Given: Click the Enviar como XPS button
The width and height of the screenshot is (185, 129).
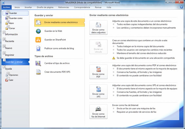Looking at the screenshot, I should (98, 92).
